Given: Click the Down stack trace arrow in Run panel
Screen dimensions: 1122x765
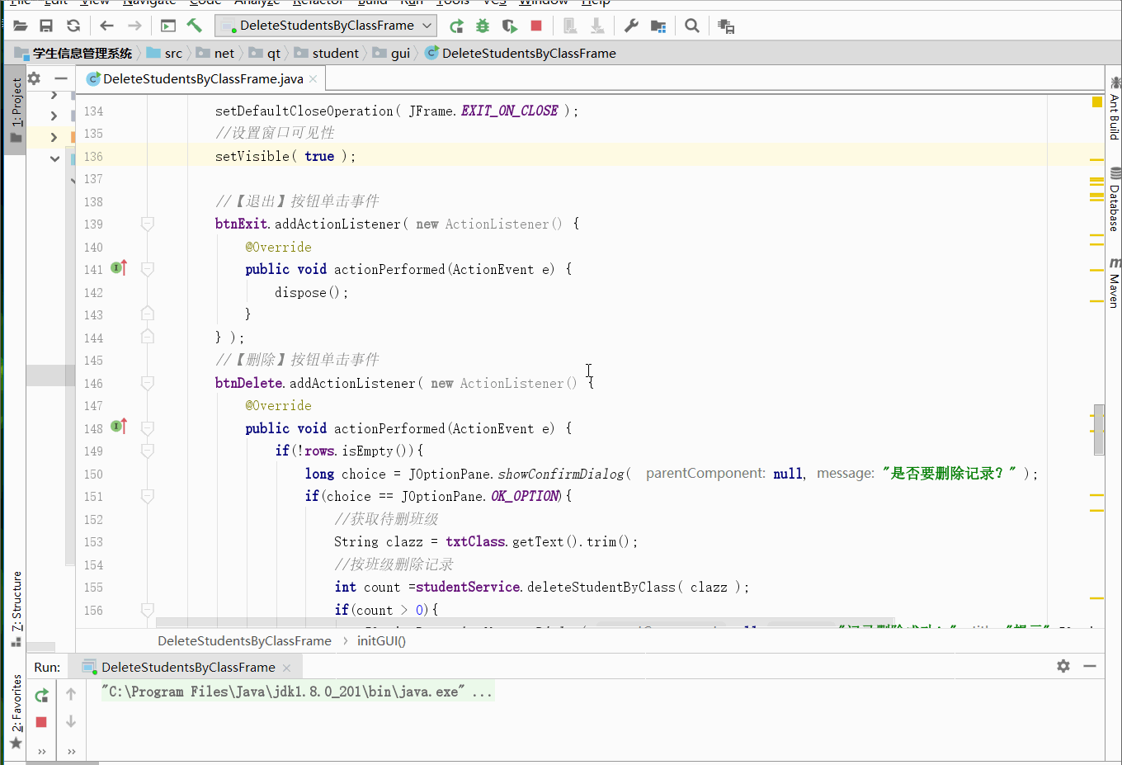Looking at the screenshot, I should [71, 722].
